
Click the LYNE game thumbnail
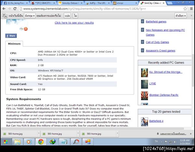click(x=145, y=84)
